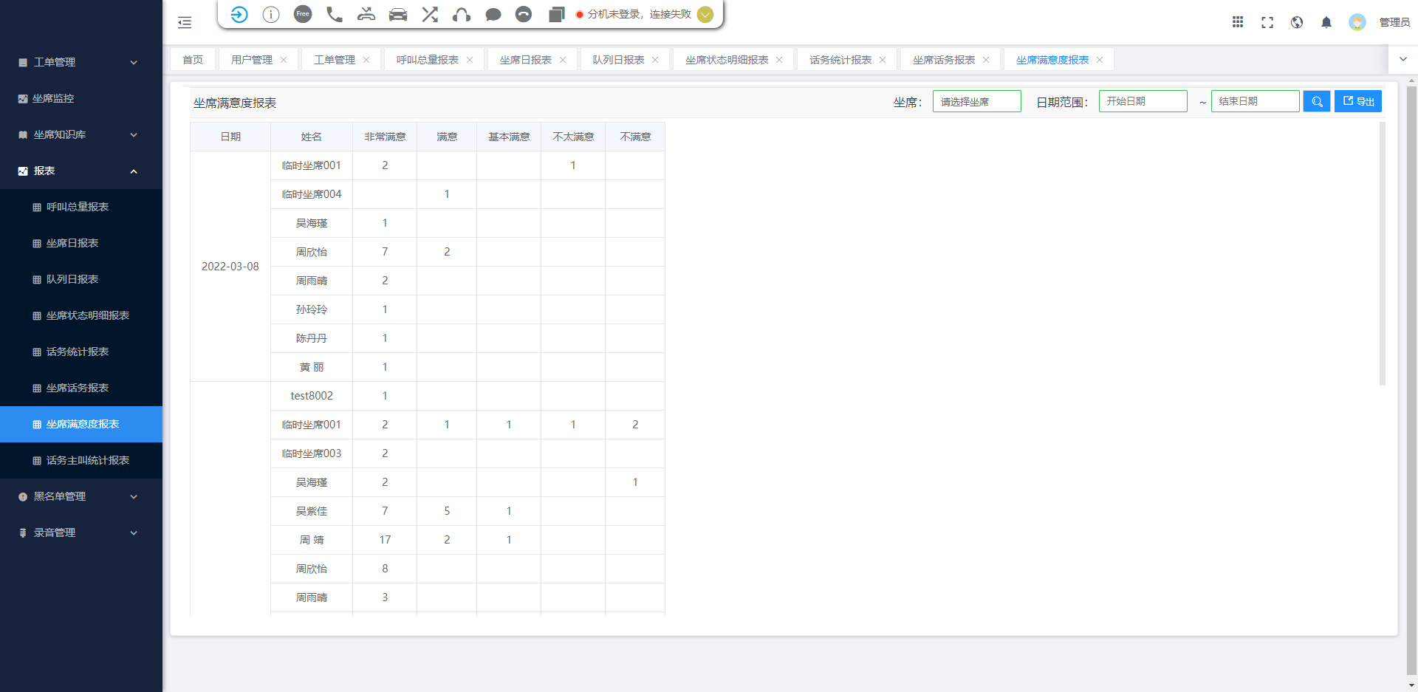
Task: Click the shuffle arrows icon
Action: click(430, 14)
